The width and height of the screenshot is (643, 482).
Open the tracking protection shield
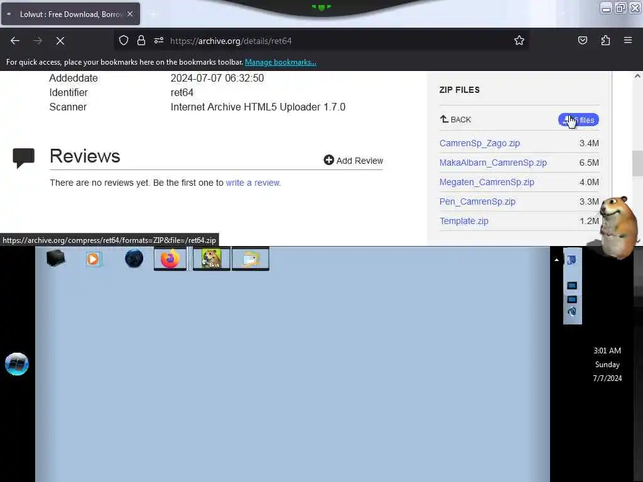(124, 41)
